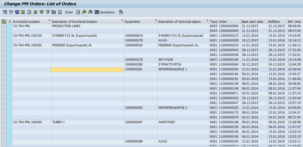Click the functional location CA-THV-PRL-100100

click(x=28, y=36)
